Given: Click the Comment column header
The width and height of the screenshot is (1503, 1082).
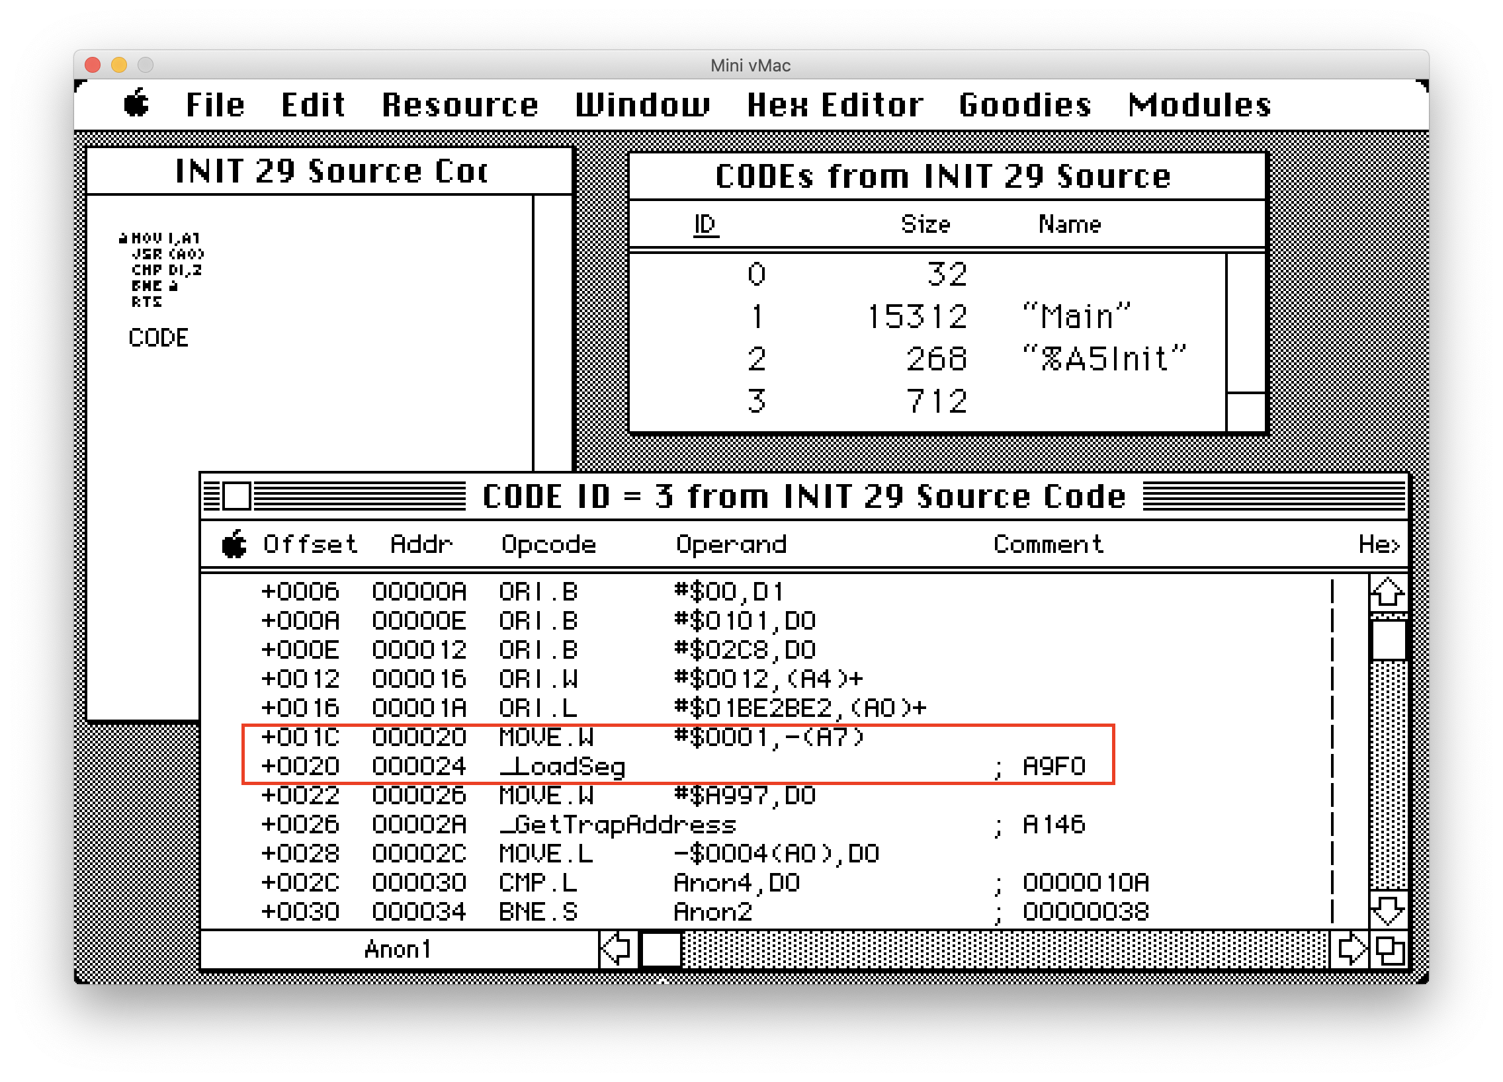Looking at the screenshot, I should [1048, 544].
